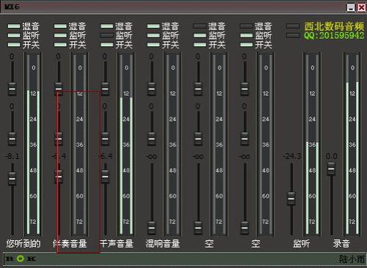The width and height of the screenshot is (367, 268).
Task: Click the level meter of the 干声音量 channel
Action: point(126,144)
